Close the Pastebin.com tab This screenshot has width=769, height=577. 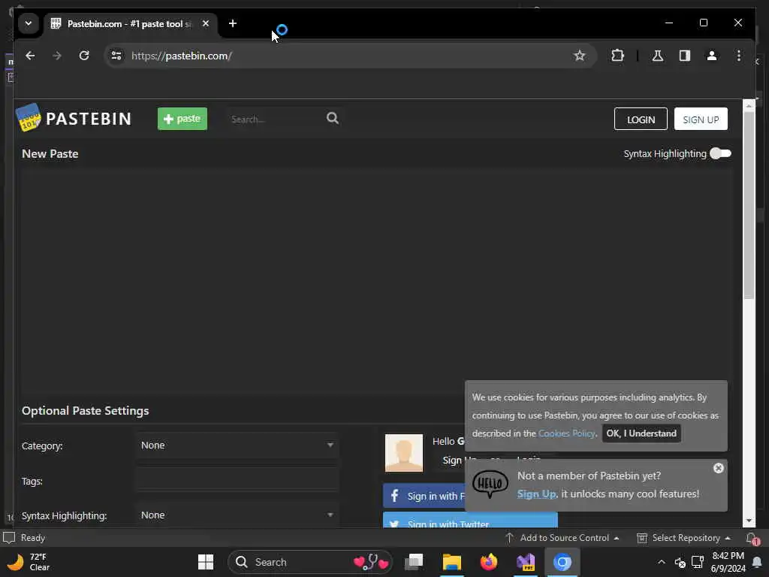click(206, 23)
